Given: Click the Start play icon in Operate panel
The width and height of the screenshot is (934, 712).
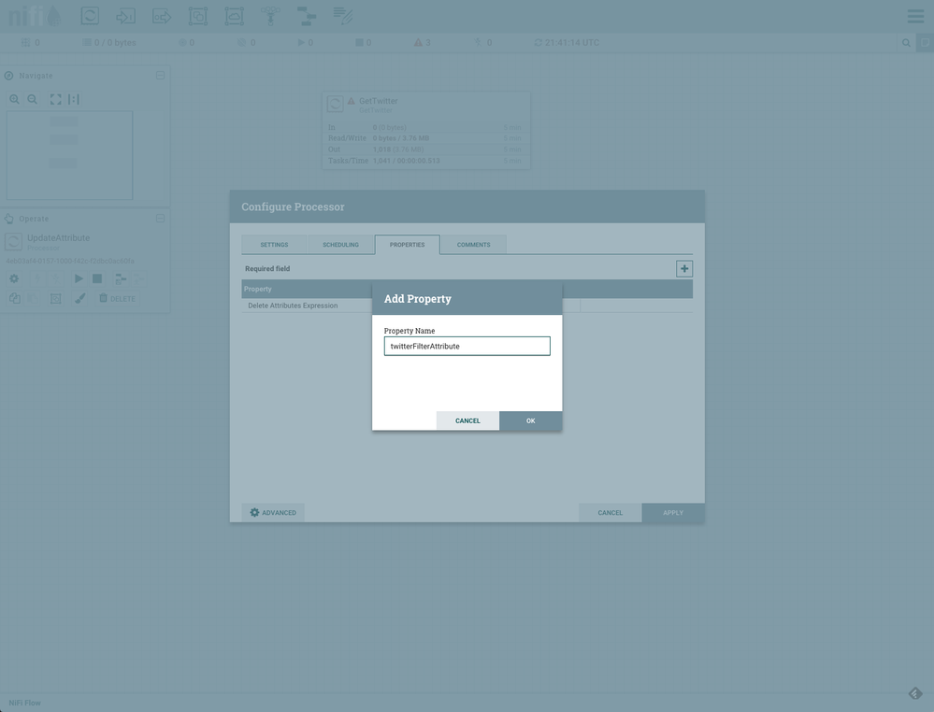Looking at the screenshot, I should [79, 278].
